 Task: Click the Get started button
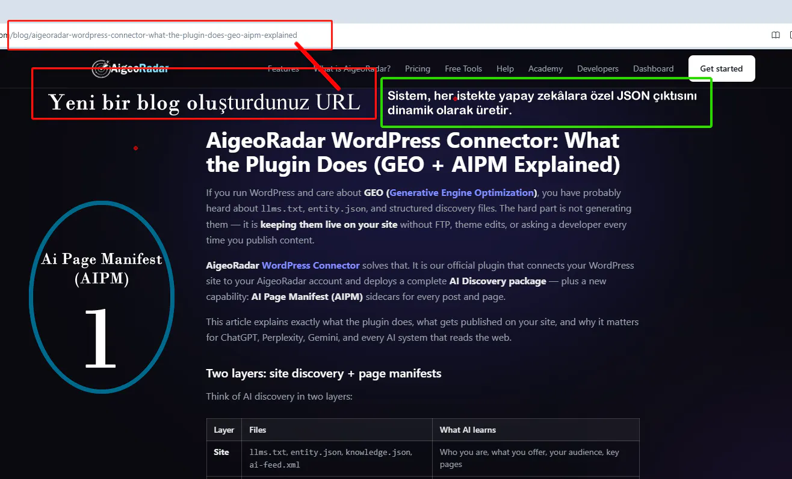722,69
